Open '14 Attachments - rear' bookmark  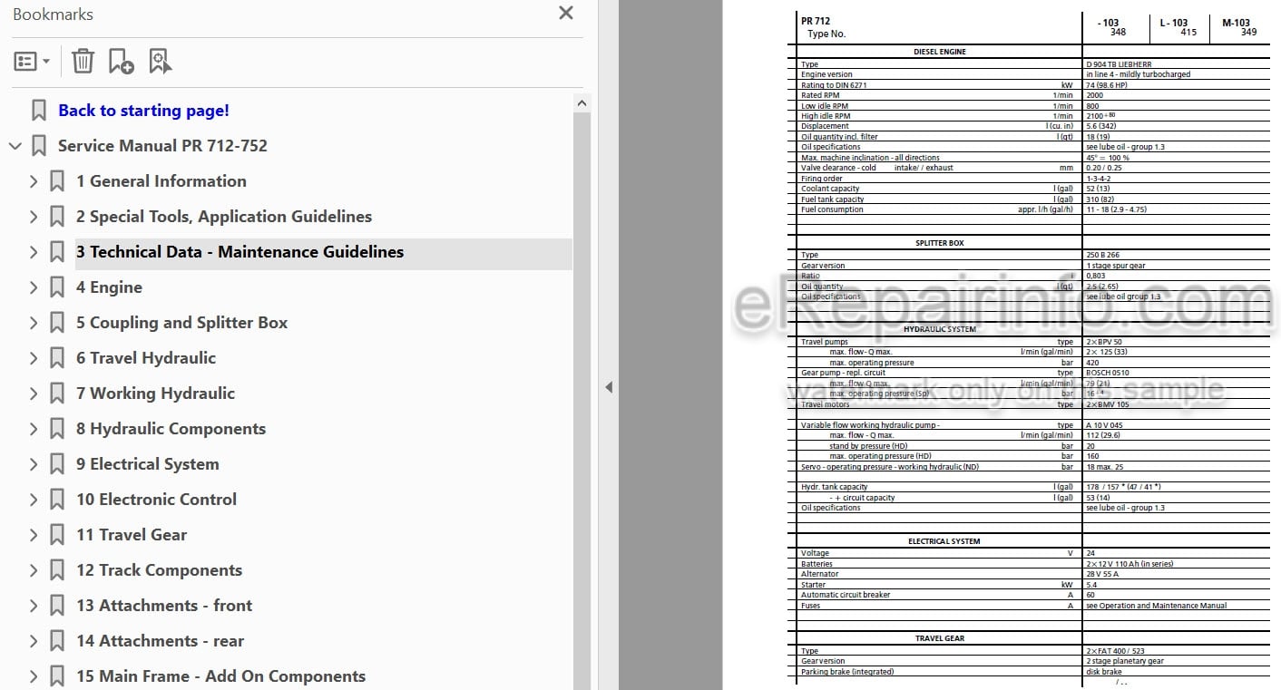click(x=160, y=641)
